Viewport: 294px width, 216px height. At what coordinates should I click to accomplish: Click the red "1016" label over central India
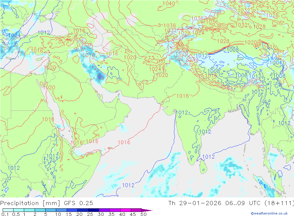tap(183, 96)
